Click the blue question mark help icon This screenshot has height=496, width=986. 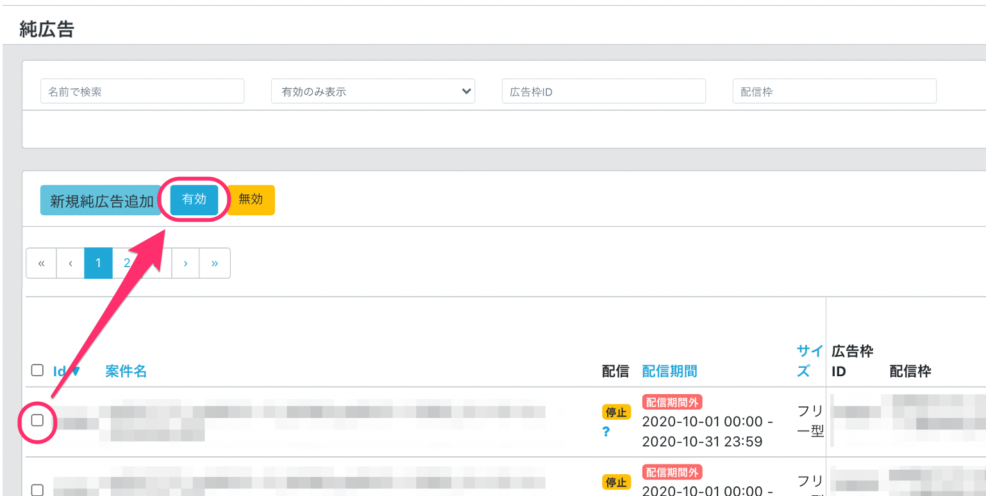click(606, 432)
